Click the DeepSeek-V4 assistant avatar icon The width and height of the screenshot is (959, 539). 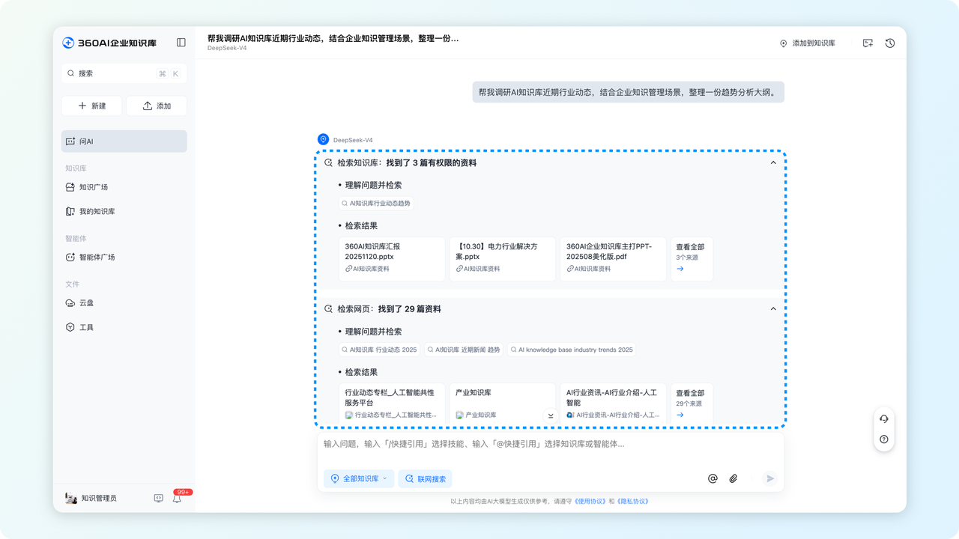pyautogui.click(x=323, y=139)
